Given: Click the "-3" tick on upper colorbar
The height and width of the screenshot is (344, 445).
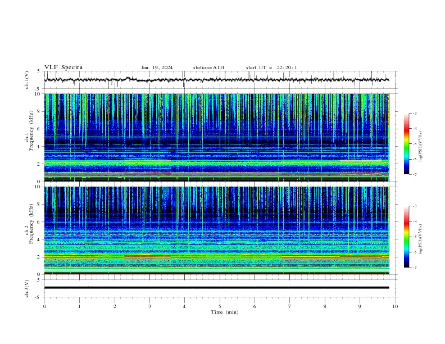Looking at the screenshot, I should pos(415,113).
